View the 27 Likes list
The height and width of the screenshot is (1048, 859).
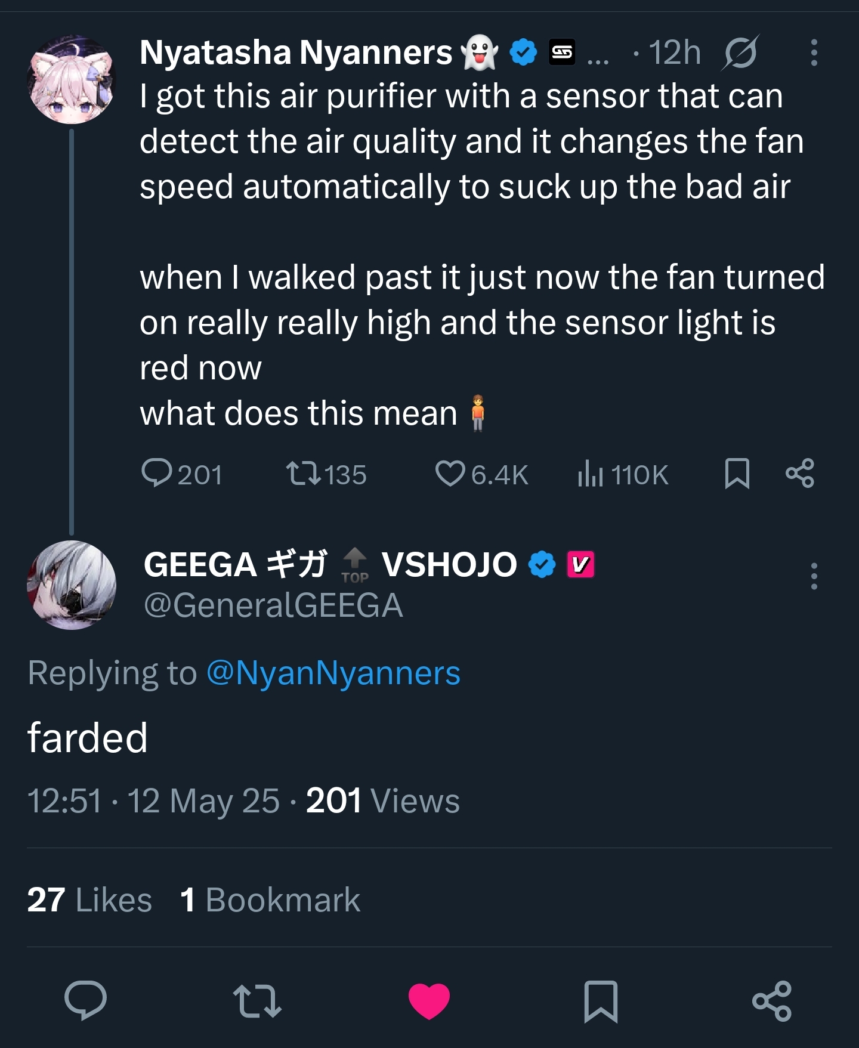pyautogui.click(x=89, y=899)
